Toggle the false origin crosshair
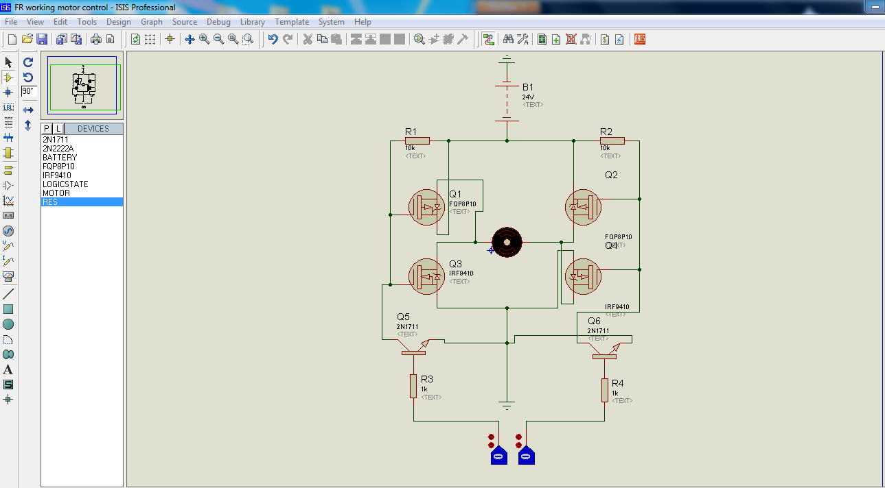The height and width of the screenshot is (488, 885). (x=170, y=39)
